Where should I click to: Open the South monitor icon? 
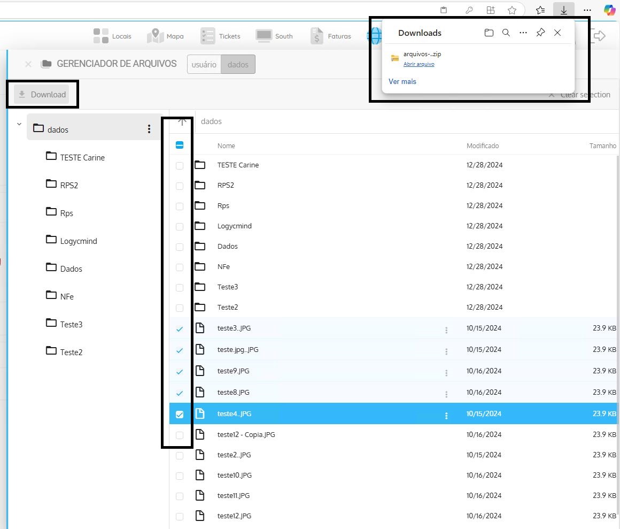[x=264, y=36]
